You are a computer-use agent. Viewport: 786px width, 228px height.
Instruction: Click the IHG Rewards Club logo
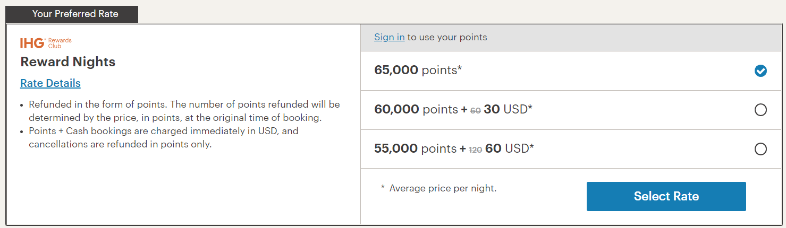click(x=46, y=43)
